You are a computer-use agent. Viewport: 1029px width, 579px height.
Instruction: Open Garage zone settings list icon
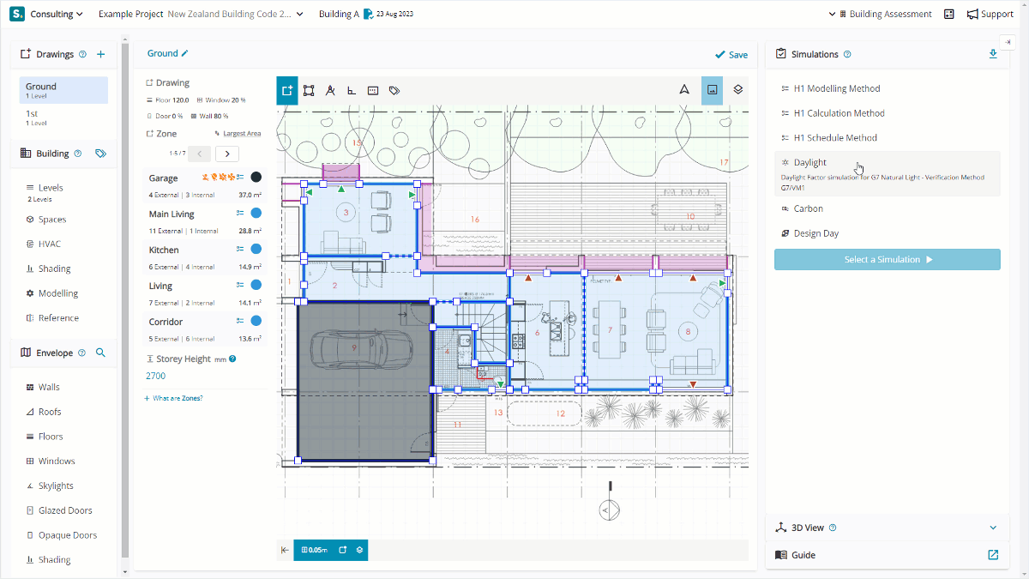click(x=241, y=177)
